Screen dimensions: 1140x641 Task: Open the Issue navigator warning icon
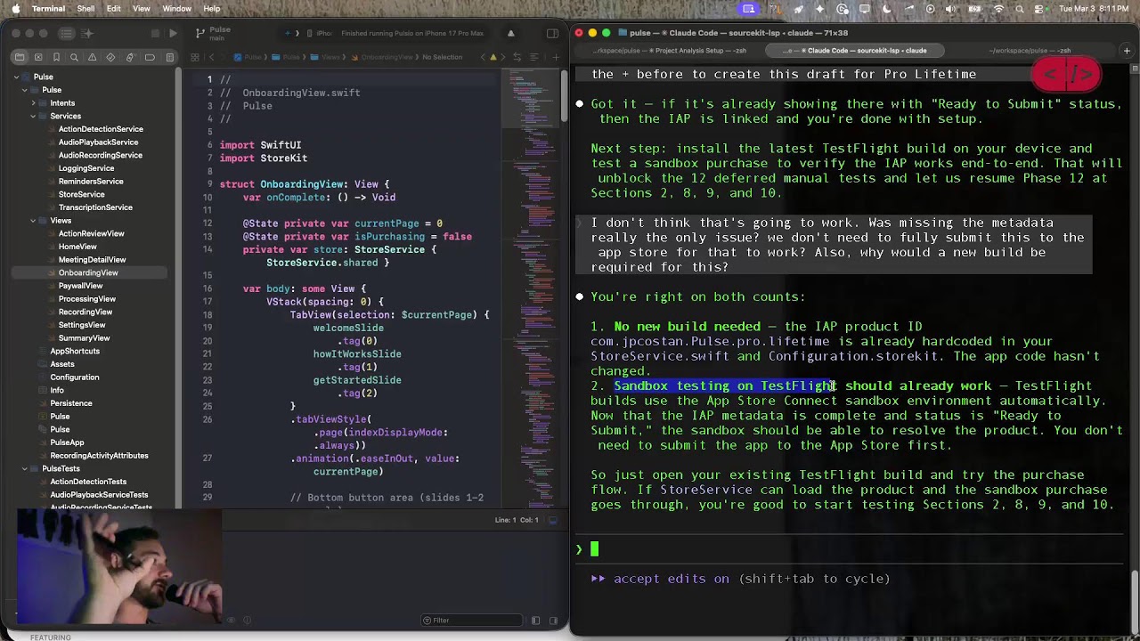point(93,57)
